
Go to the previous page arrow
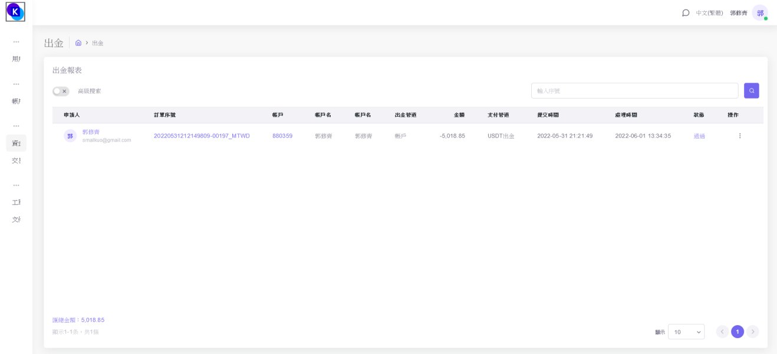(722, 332)
